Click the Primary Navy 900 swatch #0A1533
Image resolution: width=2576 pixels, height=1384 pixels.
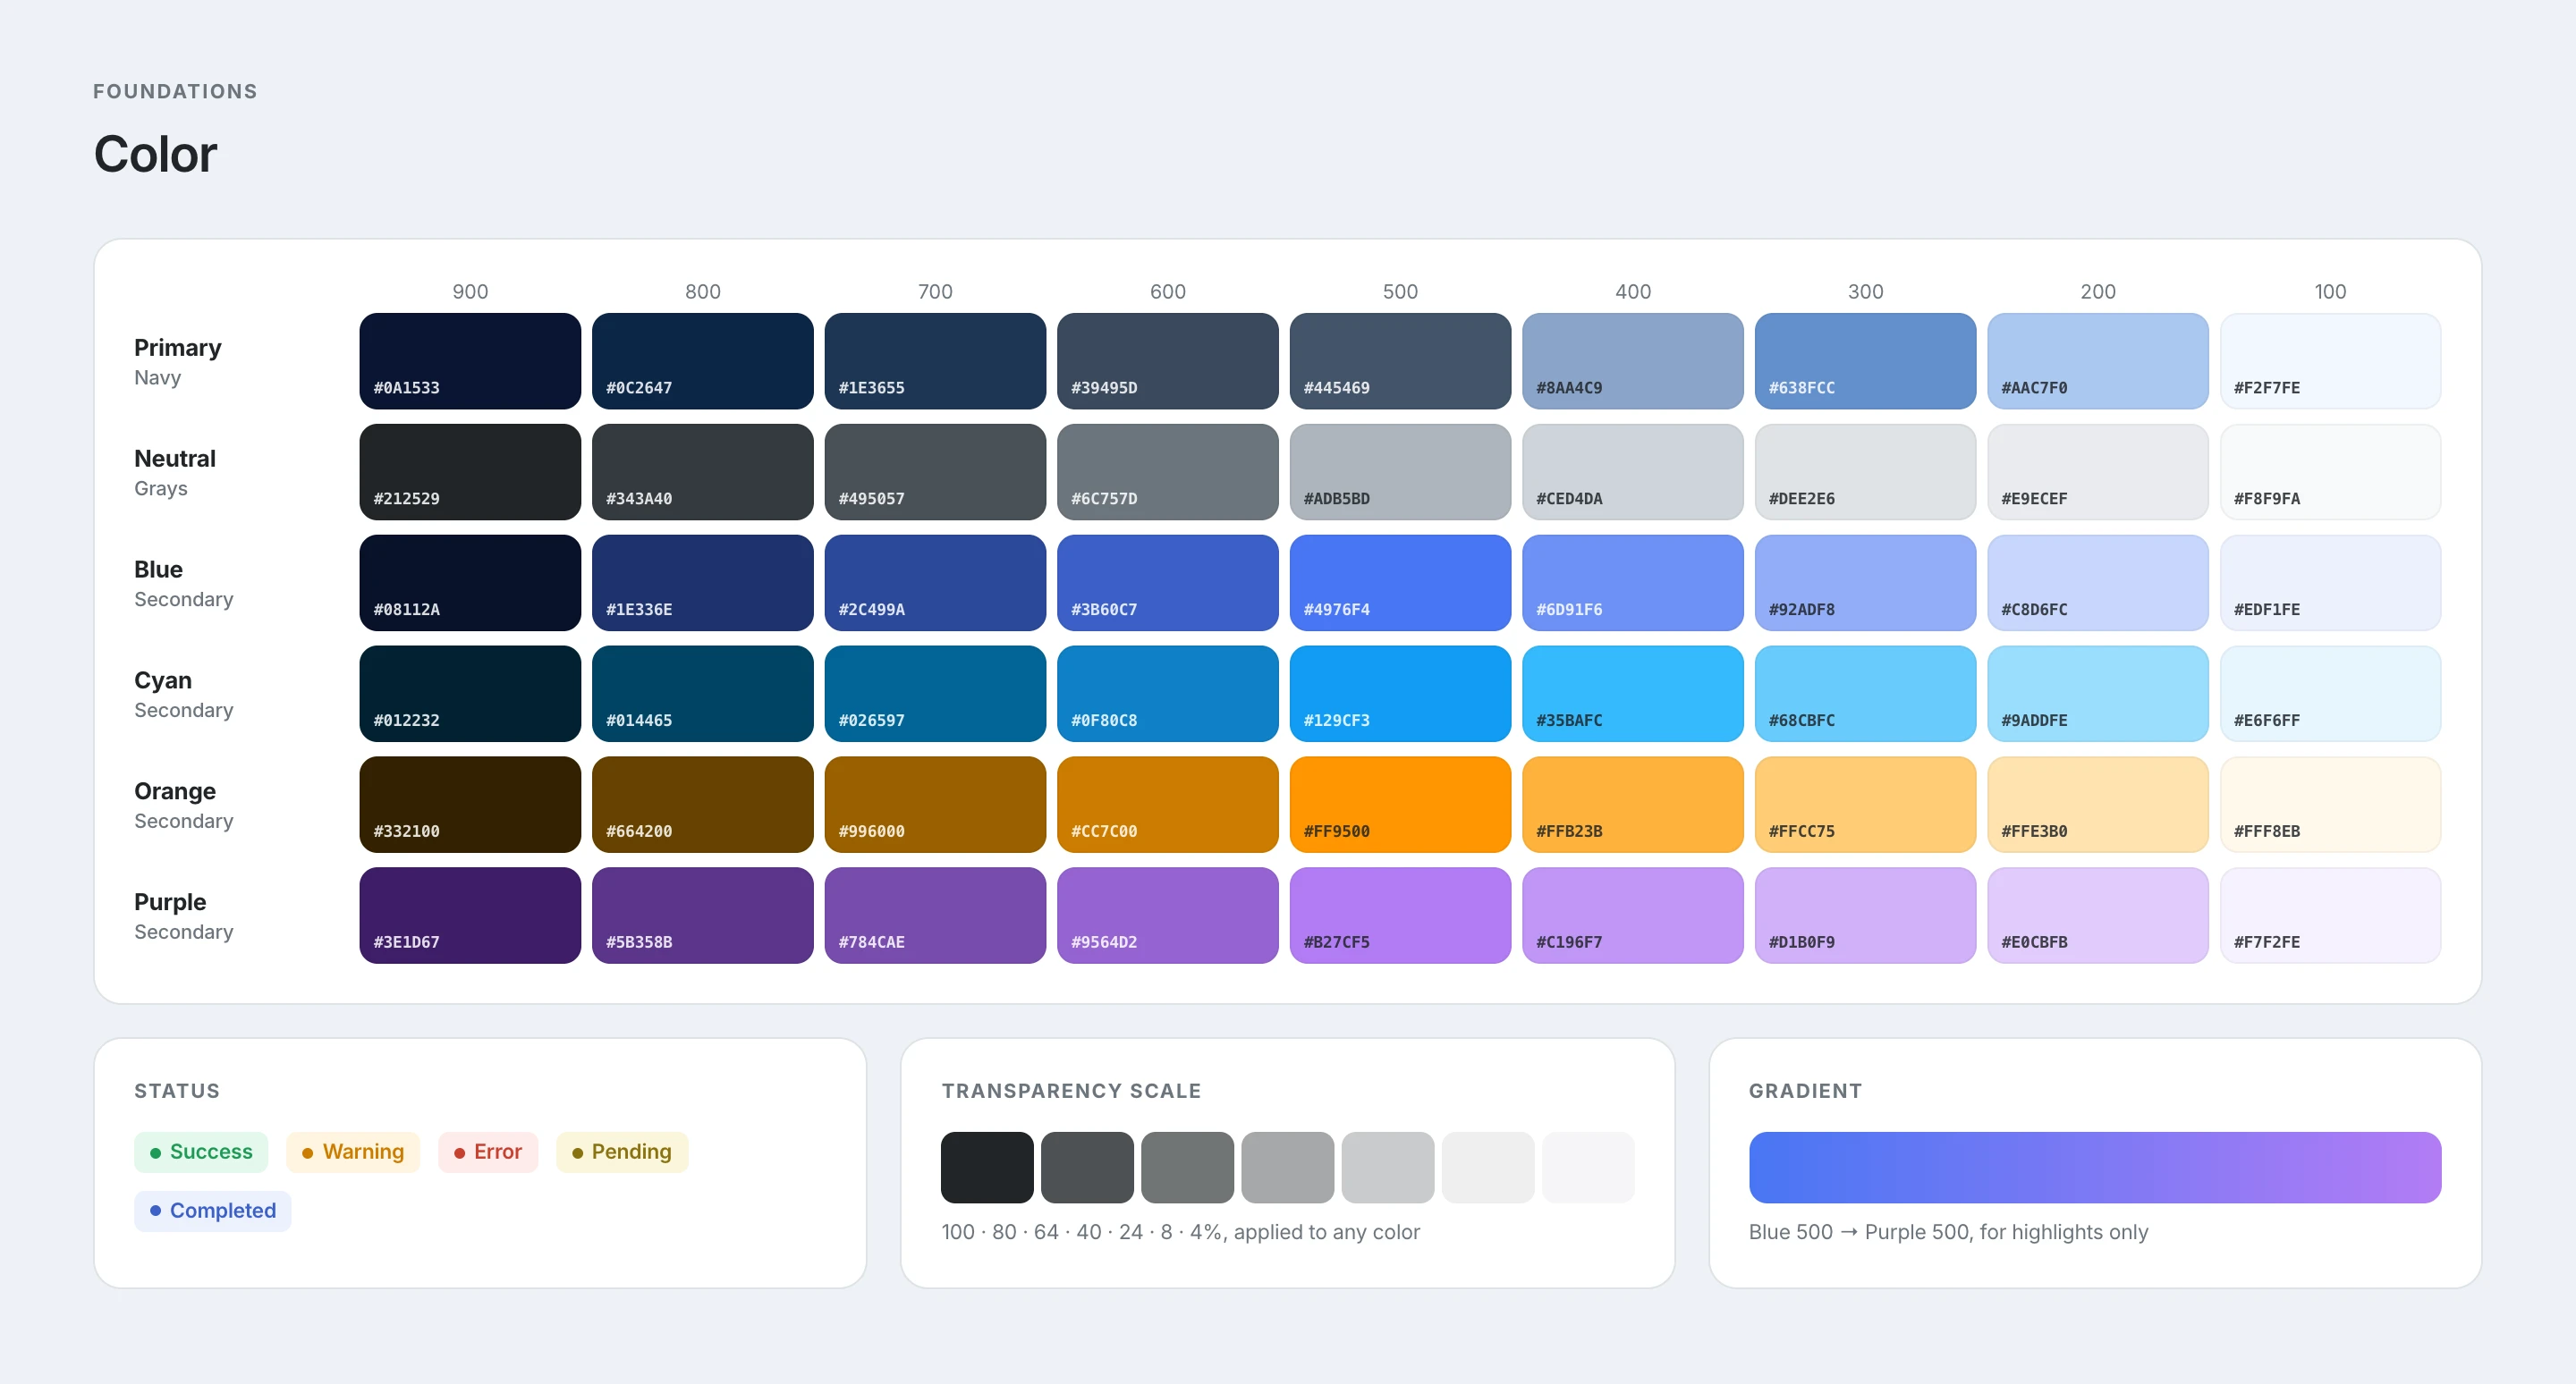point(470,360)
